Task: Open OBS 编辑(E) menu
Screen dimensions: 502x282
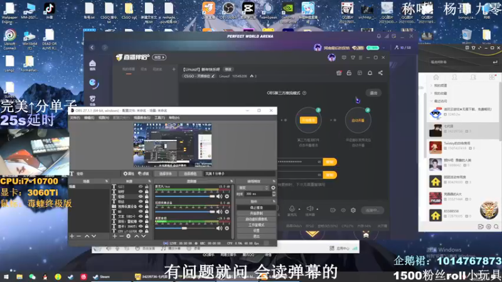Action: [x=89, y=118]
